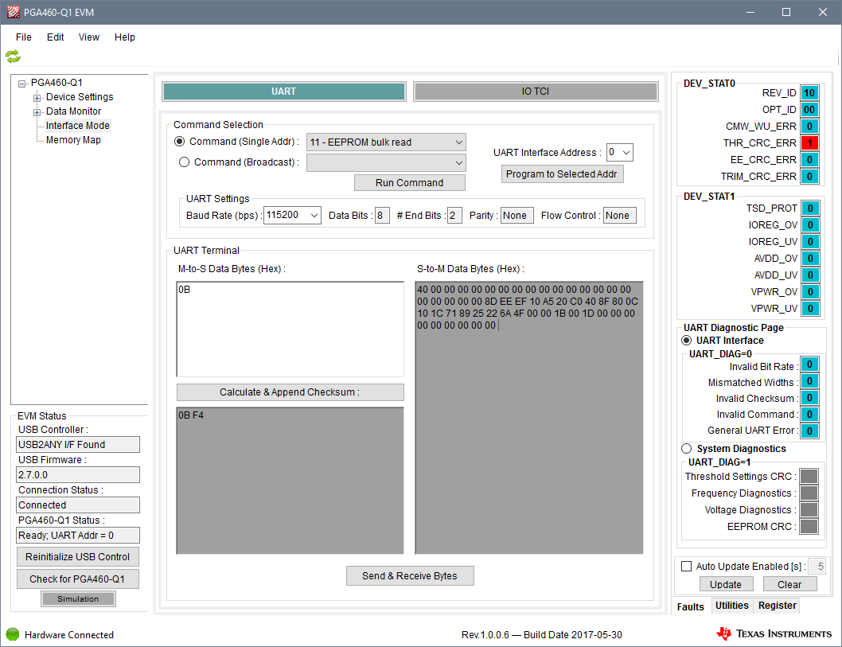This screenshot has height=647, width=842.
Task: Click the grey EEPROM CRC indicator box
Action: [809, 526]
